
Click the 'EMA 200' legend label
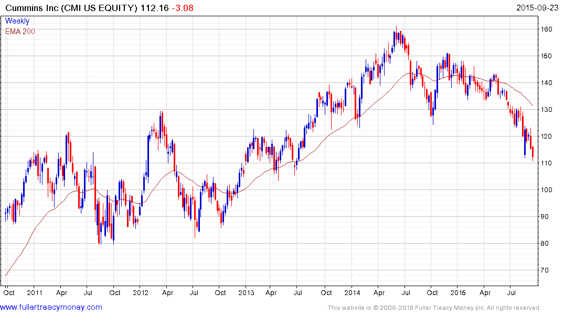click(20, 31)
